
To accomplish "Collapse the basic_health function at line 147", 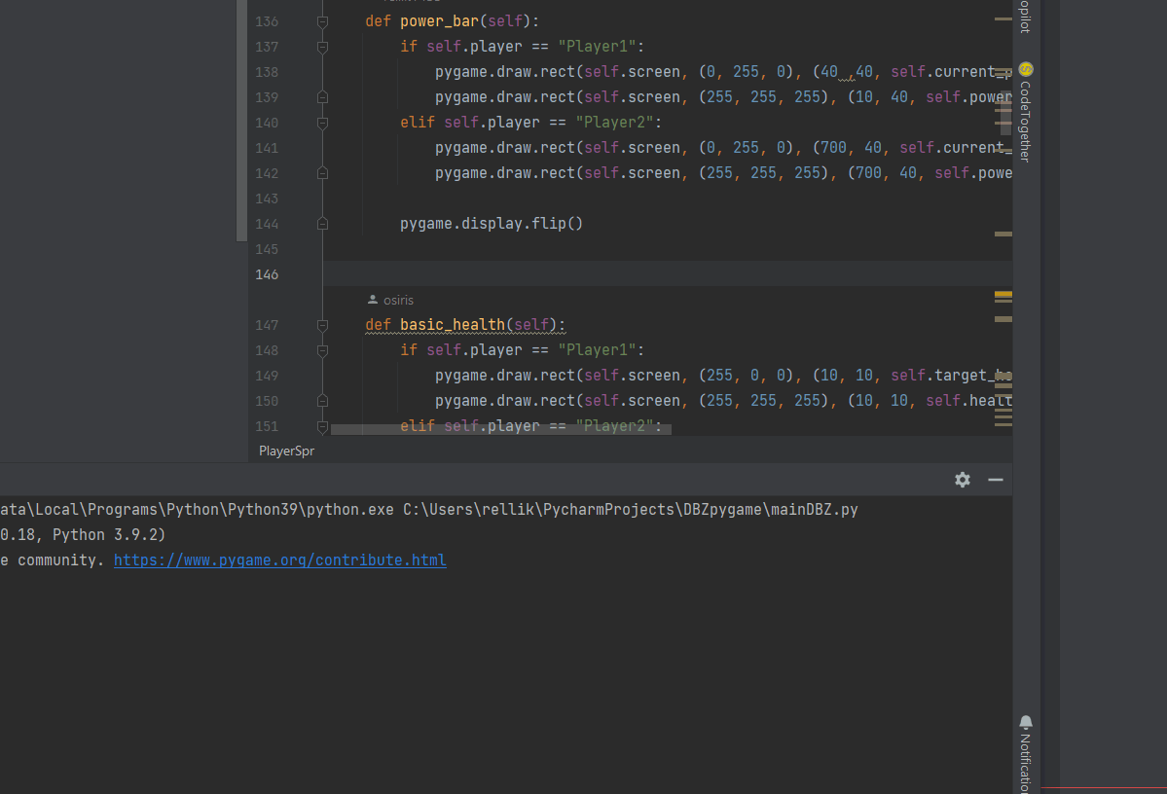I will pos(322,325).
